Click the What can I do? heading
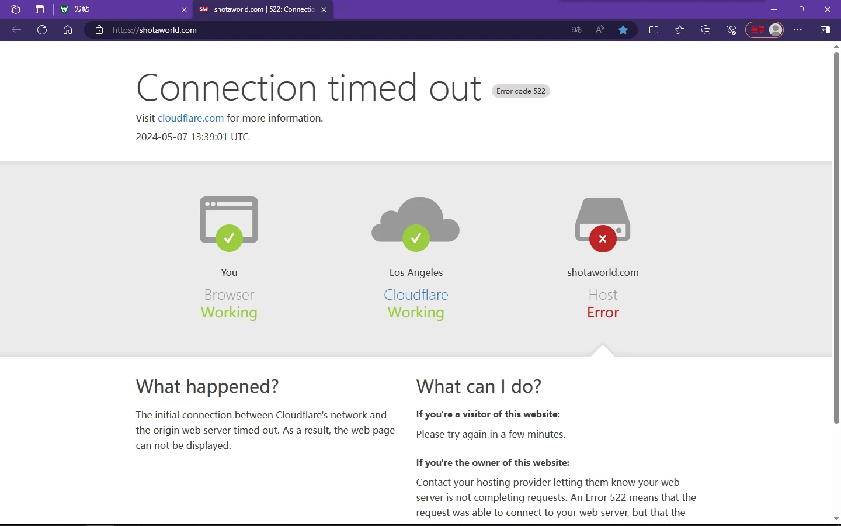Screen dimensions: 841x526 pyautogui.click(x=479, y=386)
